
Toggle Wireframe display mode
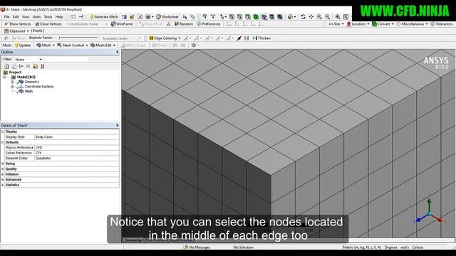(x=122, y=24)
